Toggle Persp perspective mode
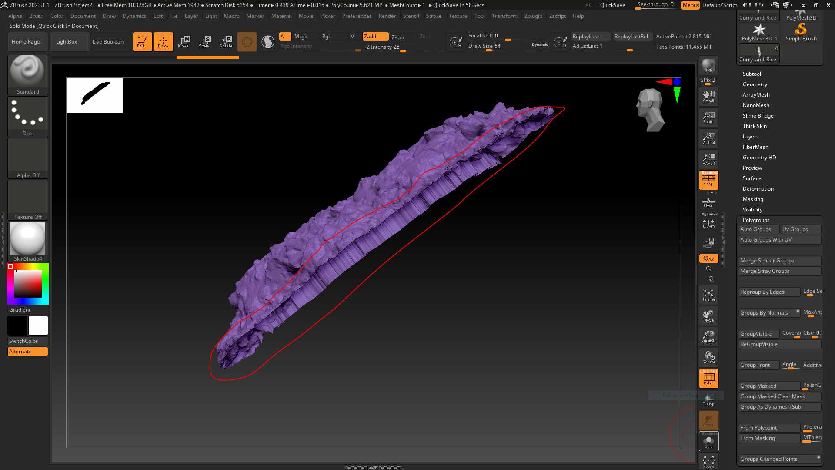 (708, 180)
